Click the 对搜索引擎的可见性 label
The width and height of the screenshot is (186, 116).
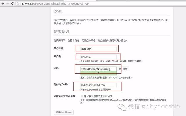tap(65, 96)
